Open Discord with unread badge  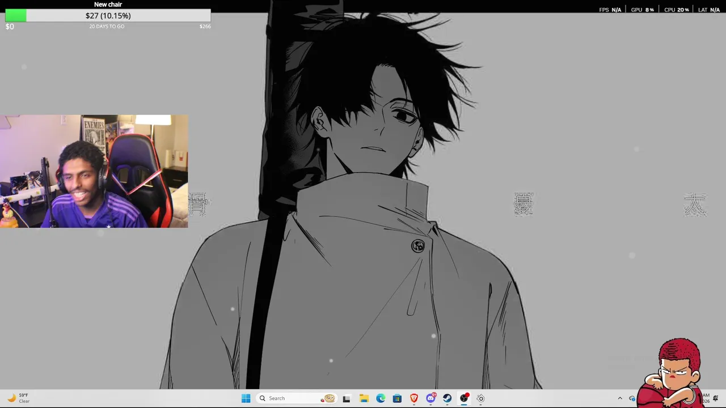click(430, 398)
